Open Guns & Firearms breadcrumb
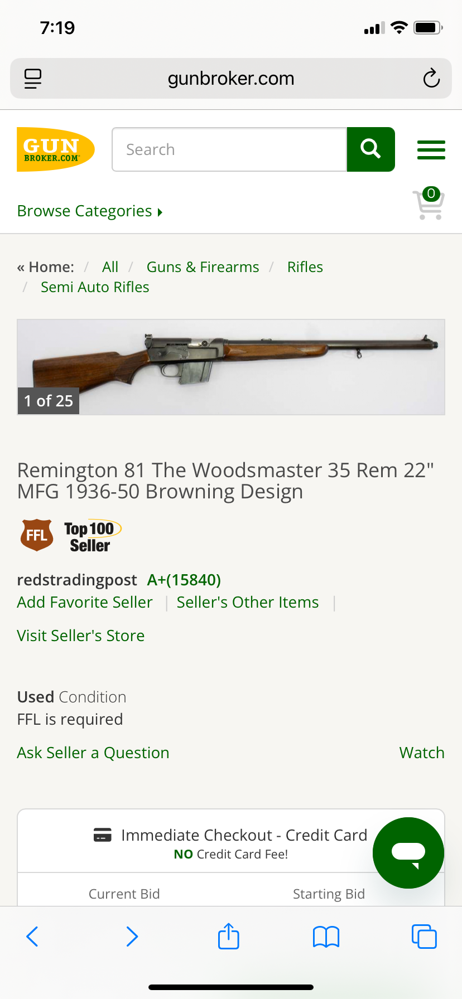This screenshot has width=462, height=999. pos(203,267)
